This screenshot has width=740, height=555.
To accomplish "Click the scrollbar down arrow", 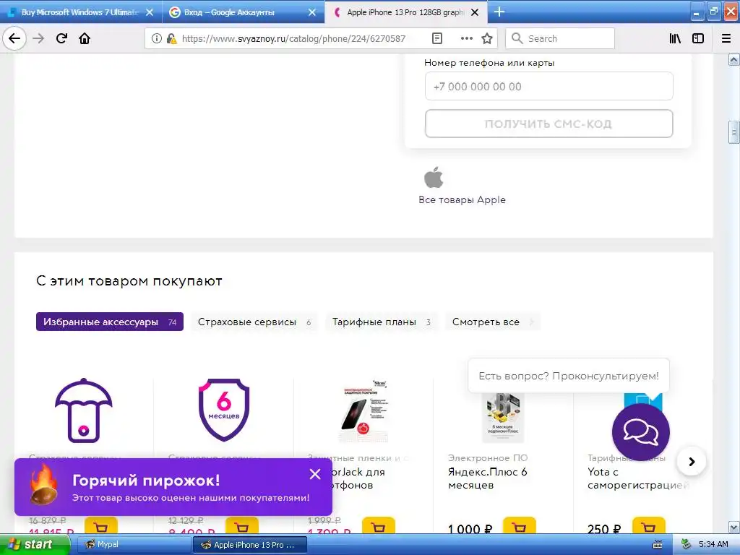I will click(733, 527).
